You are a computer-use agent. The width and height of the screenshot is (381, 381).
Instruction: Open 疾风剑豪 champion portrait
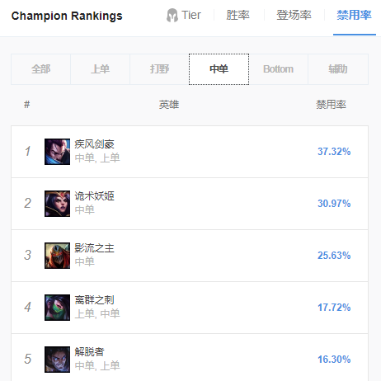tap(57, 152)
